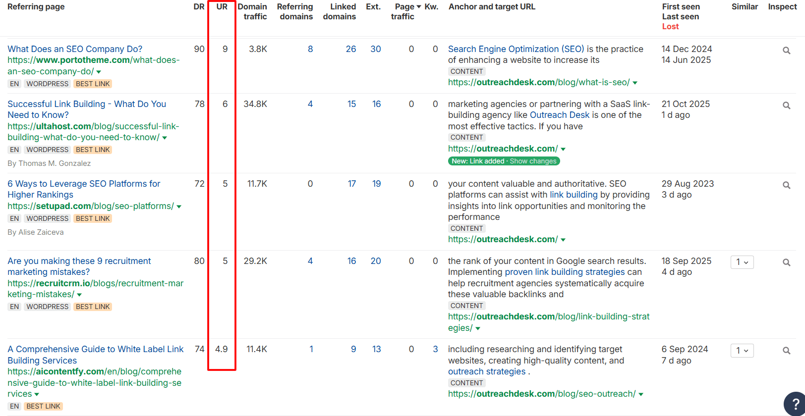This screenshot has width=805, height=416.
Task: Open 'Successful Link Building' page title link
Action: click(87, 109)
